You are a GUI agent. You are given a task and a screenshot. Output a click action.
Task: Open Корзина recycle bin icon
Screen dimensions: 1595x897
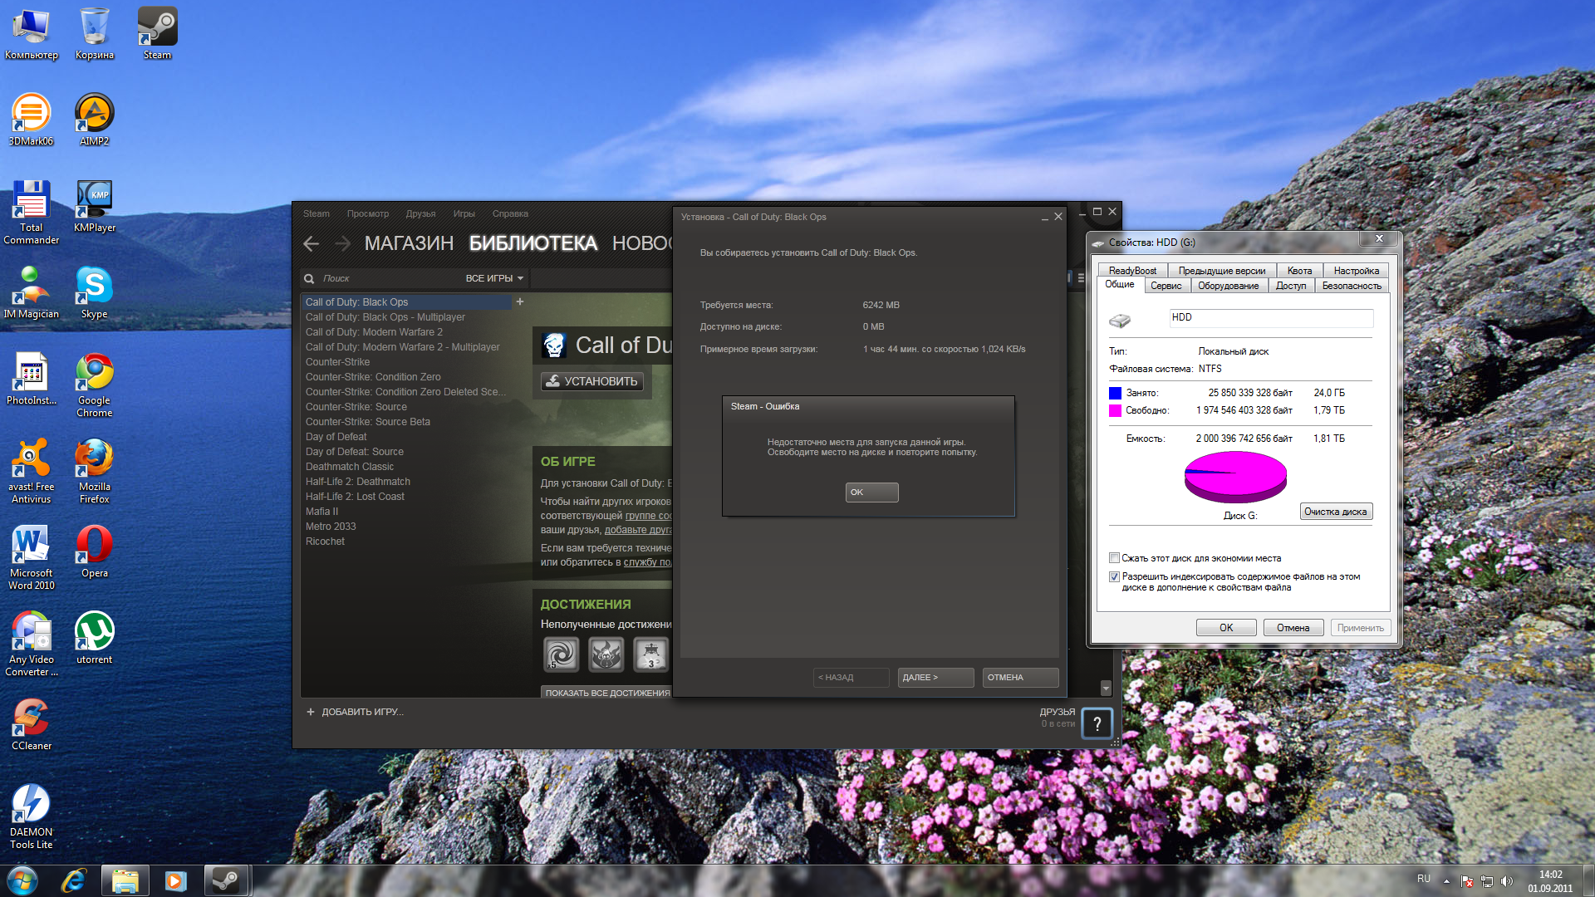[x=95, y=34]
